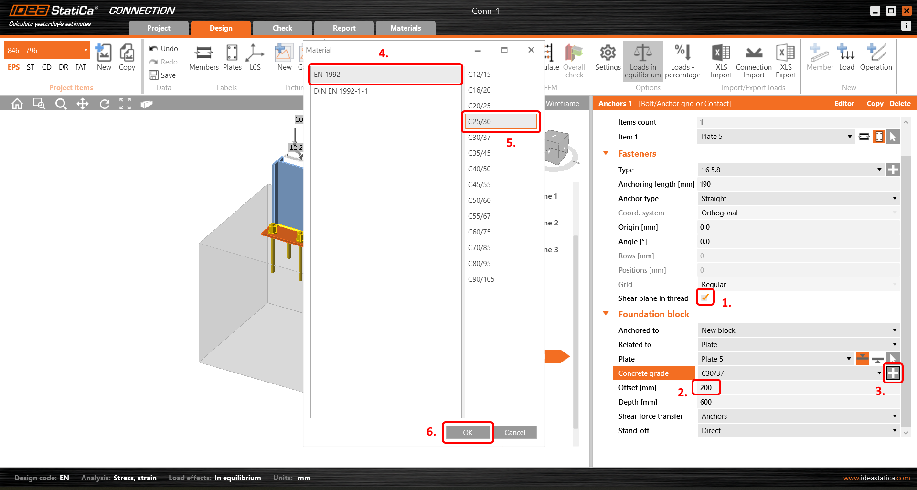Click the refresh view icon
Viewport: 917px width, 490px height.
point(105,104)
